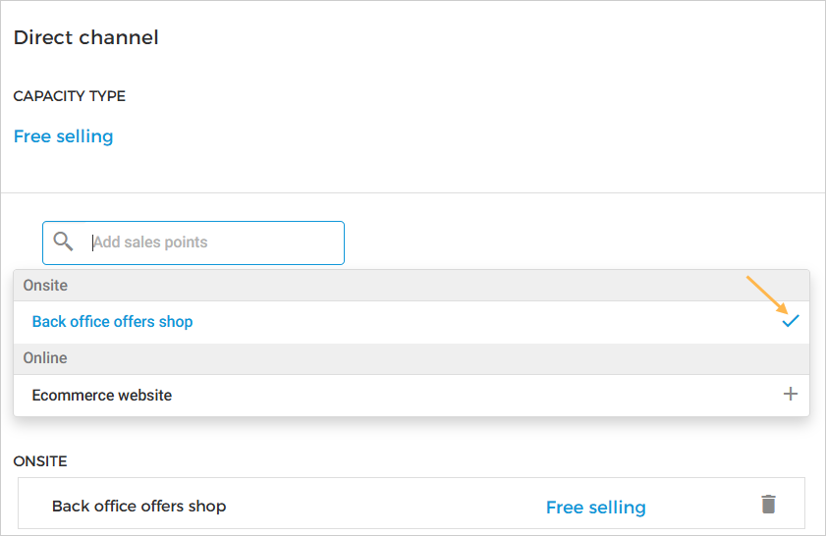The image size is (826, 536).
Task: Select Back office offers shop in dropdown list
Action: click(113, 322)
